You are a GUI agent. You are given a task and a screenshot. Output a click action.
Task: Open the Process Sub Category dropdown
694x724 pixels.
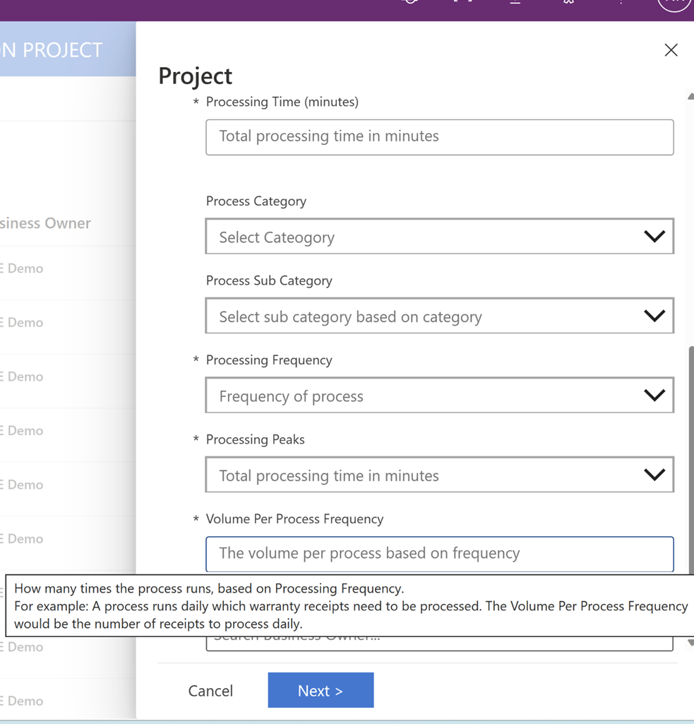point(439,316)
